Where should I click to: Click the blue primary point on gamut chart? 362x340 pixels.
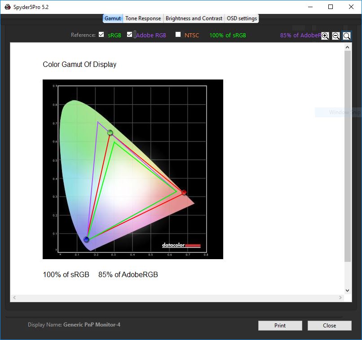pos(86,239)
